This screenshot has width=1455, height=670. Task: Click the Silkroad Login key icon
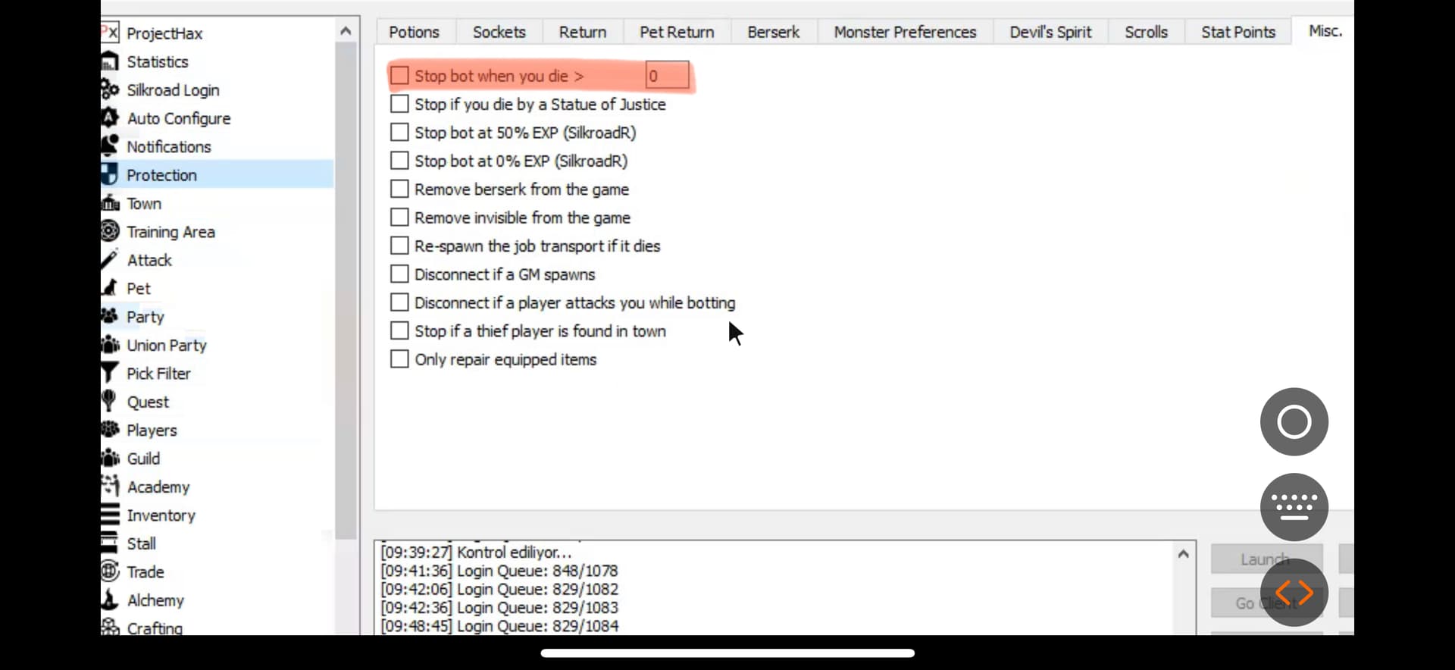point(110,89)
